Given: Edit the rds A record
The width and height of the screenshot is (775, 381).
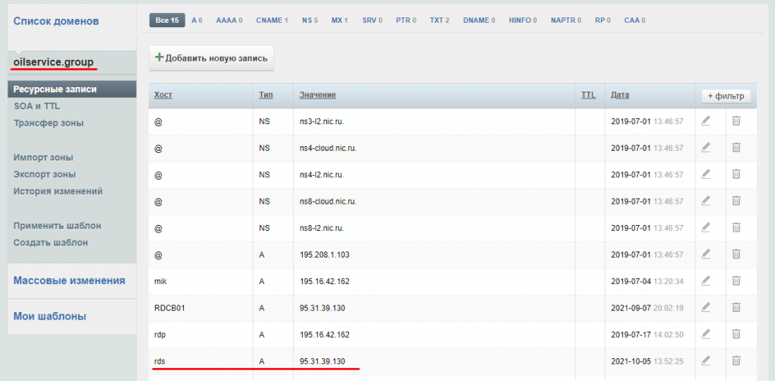Looking at the screenshot, I should (x=705, y=361).
